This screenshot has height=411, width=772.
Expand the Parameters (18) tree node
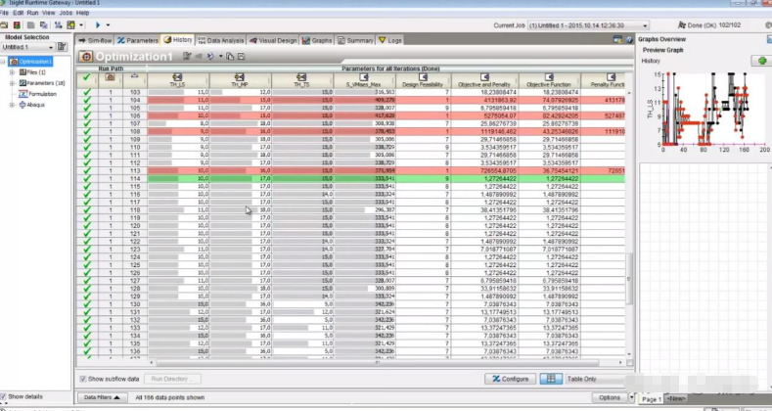[12, 83]
